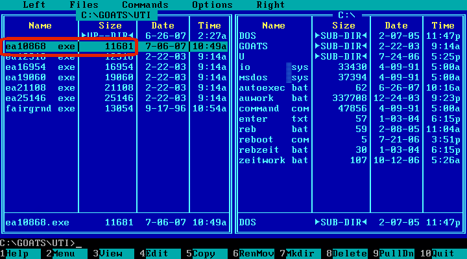Select enter txt in the right panel
This screenshot has height=259, width=467.
350,119
